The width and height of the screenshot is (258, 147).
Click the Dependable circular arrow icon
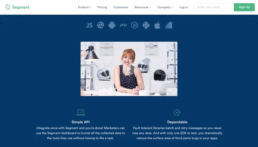click(177, 113)
